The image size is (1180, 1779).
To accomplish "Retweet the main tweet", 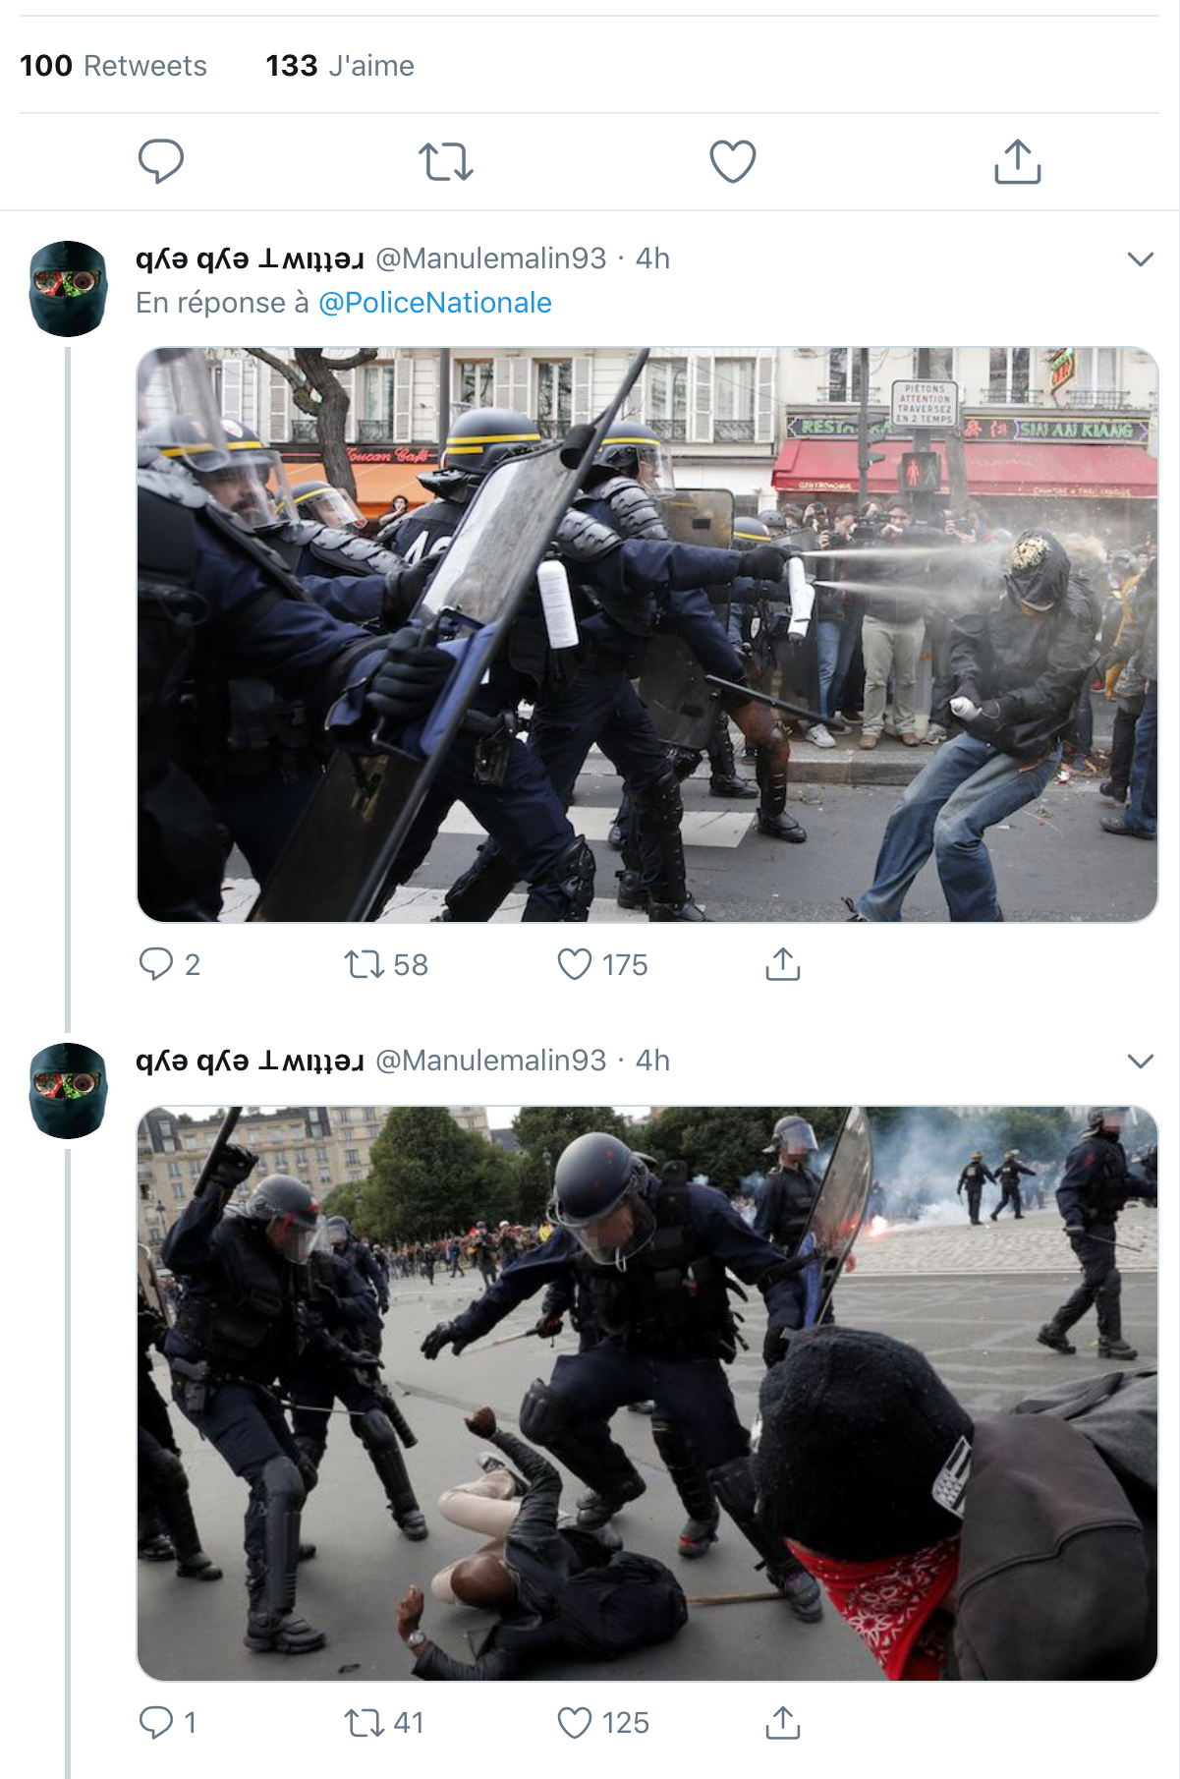I will click(x=446, y=161).
